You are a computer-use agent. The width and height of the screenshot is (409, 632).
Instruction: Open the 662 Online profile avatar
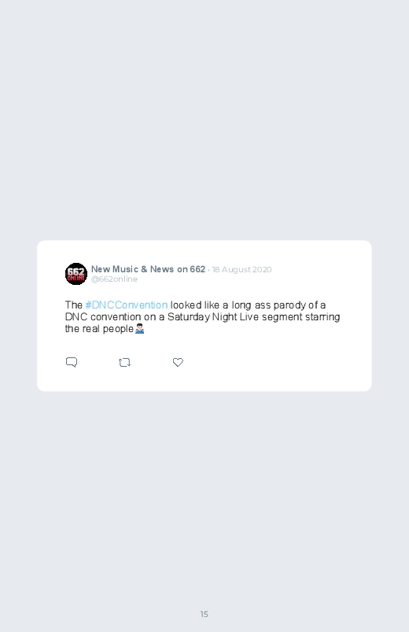tap(76, 274)
